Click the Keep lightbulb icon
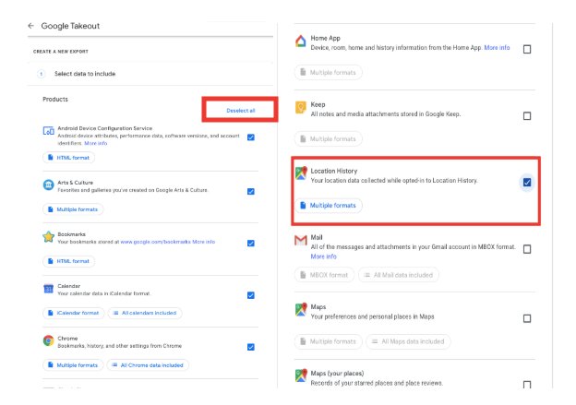Screen dimensions: 576x405 301,108
